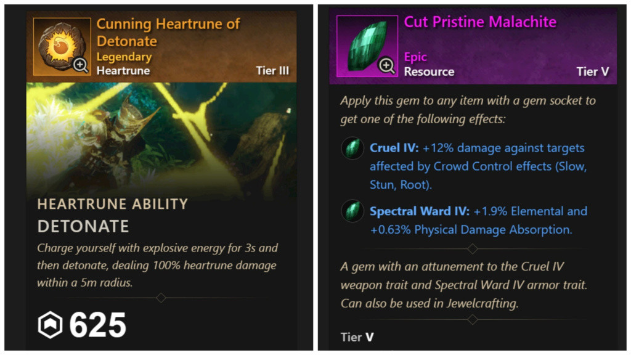631x355 pixels.
Task: Click the magnifier on the Malachite icon
Action: pyautogui.click(x=387, y=65)
